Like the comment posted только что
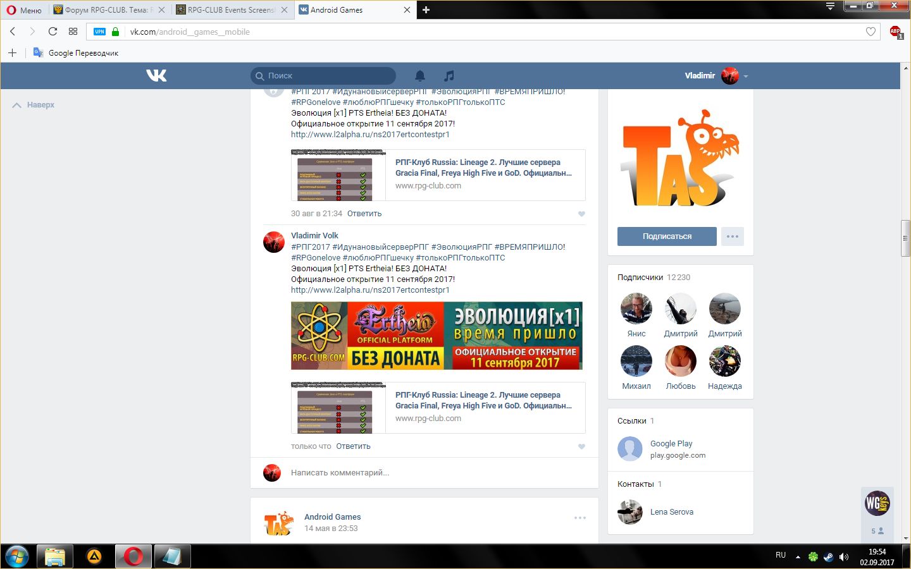Viewport: 911px width, 569px height. [x=581, y=446]
